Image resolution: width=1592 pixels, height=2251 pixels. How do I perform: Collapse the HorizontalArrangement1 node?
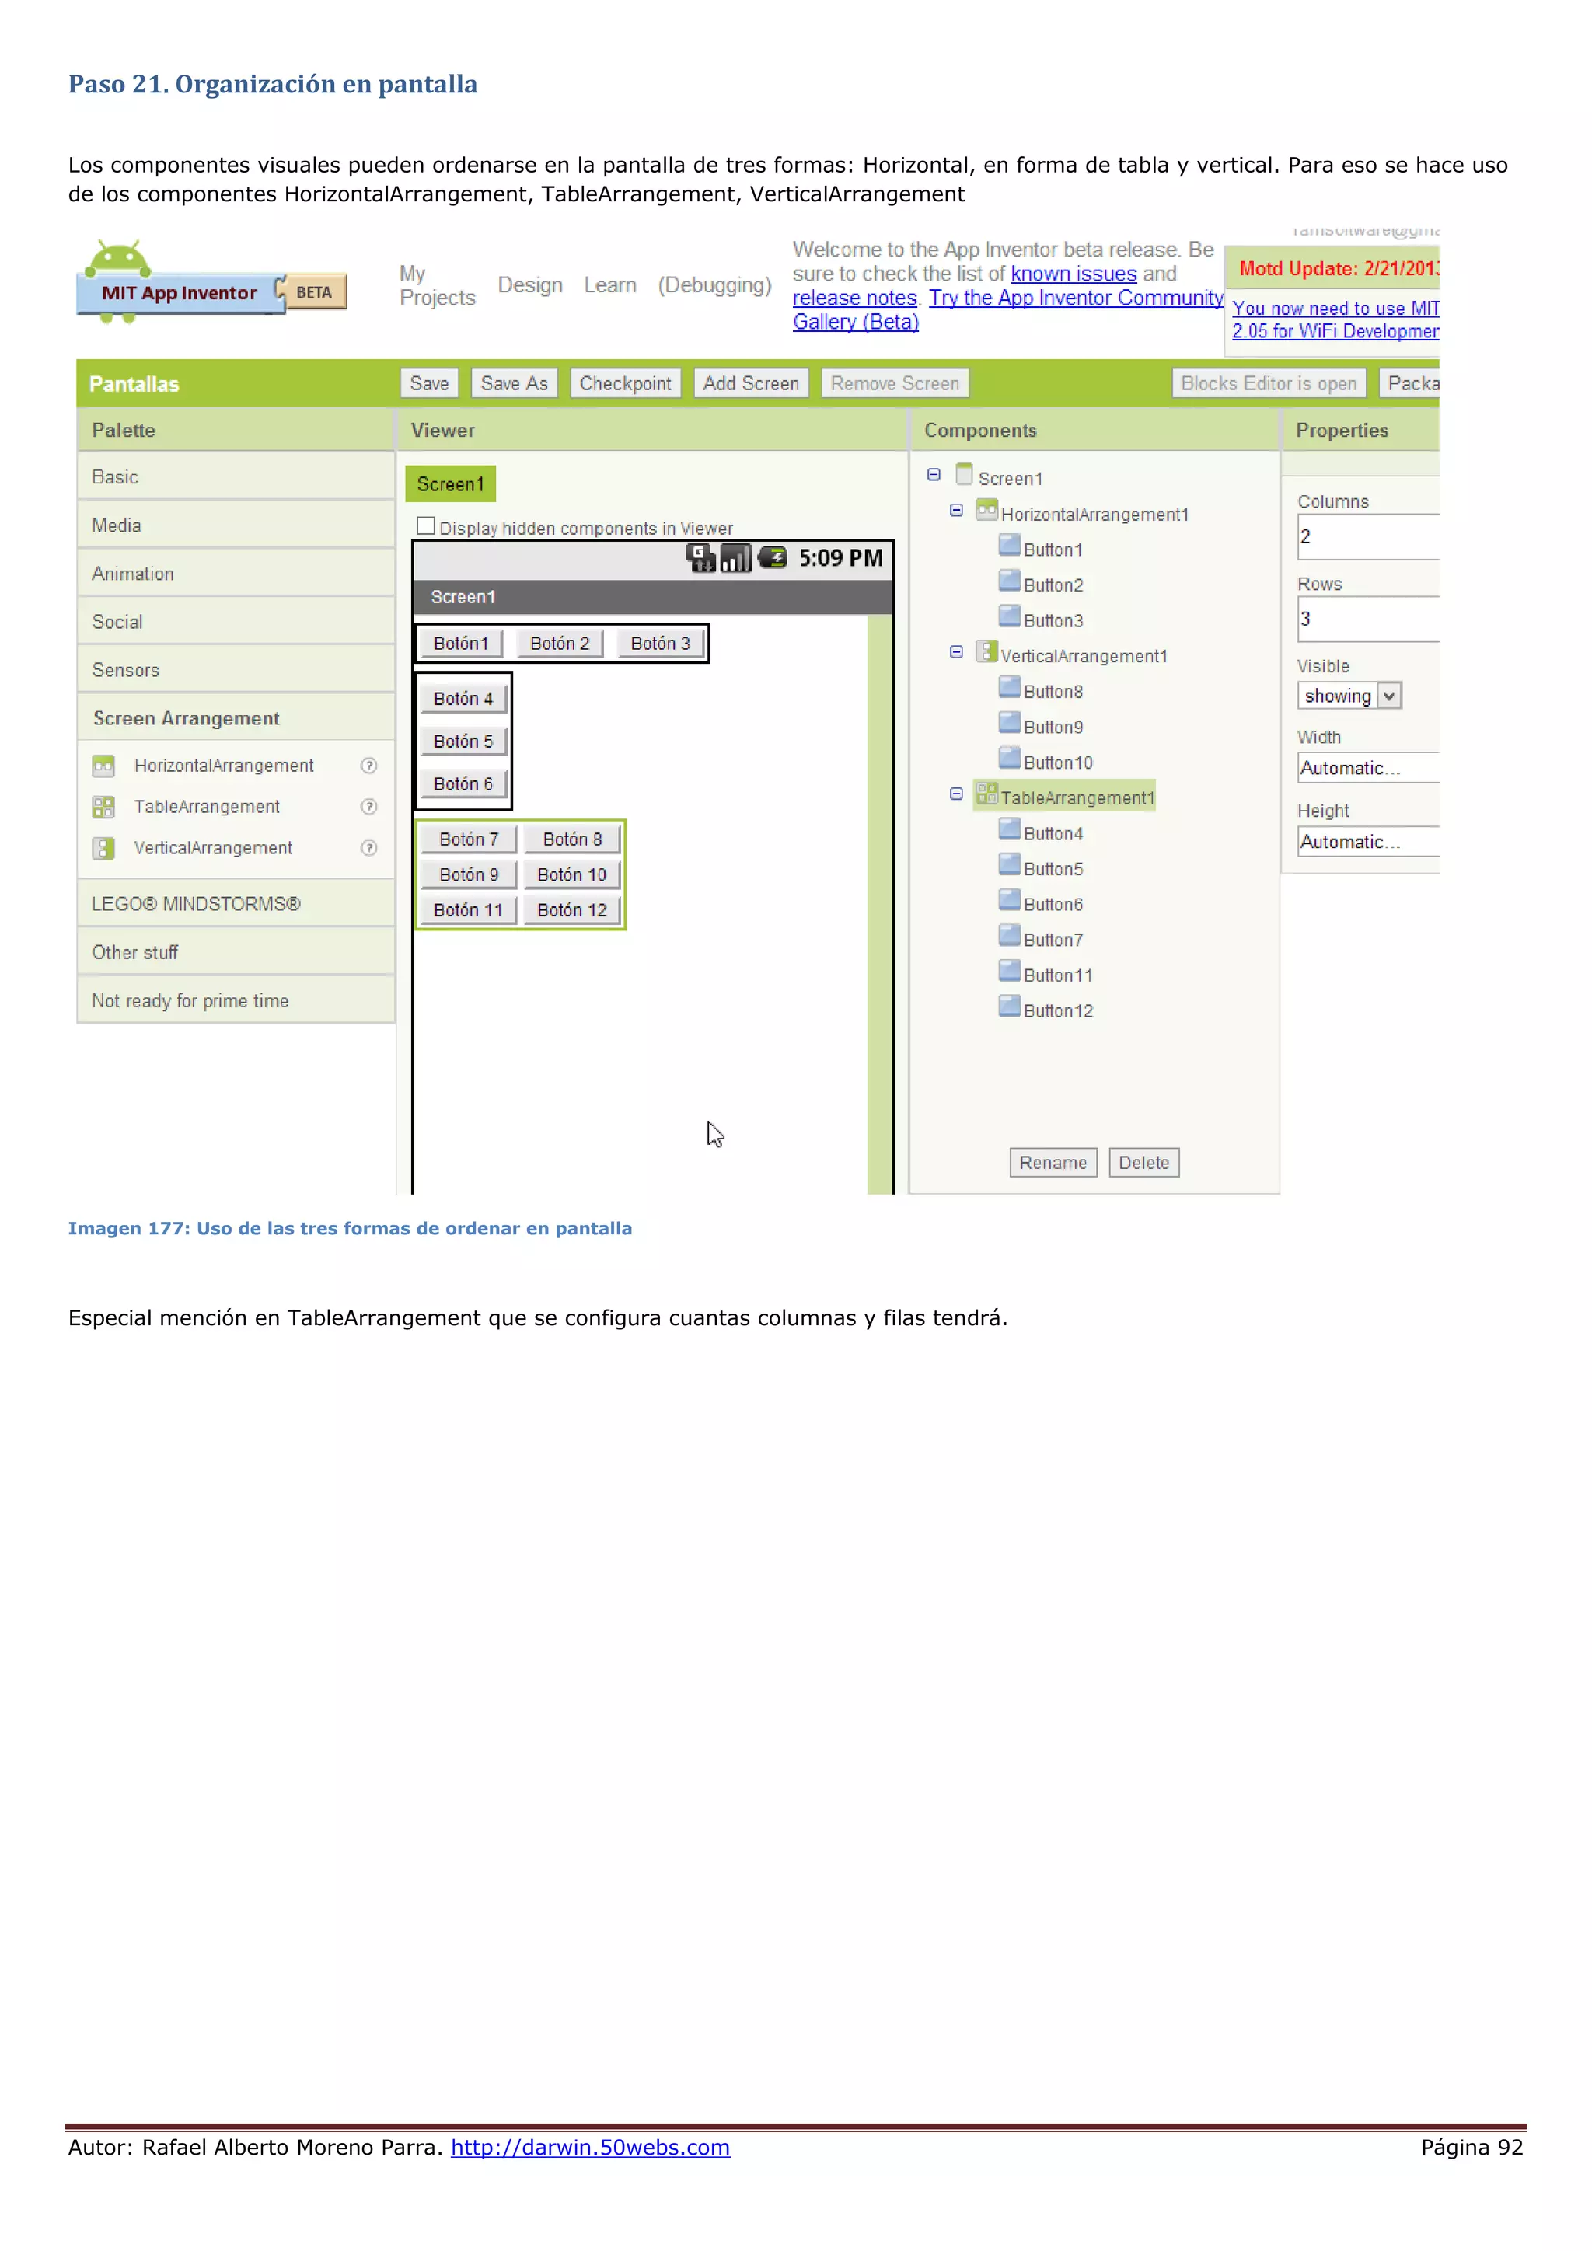(957, 511)
